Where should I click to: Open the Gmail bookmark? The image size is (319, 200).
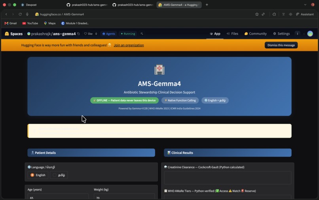[11, 23]
